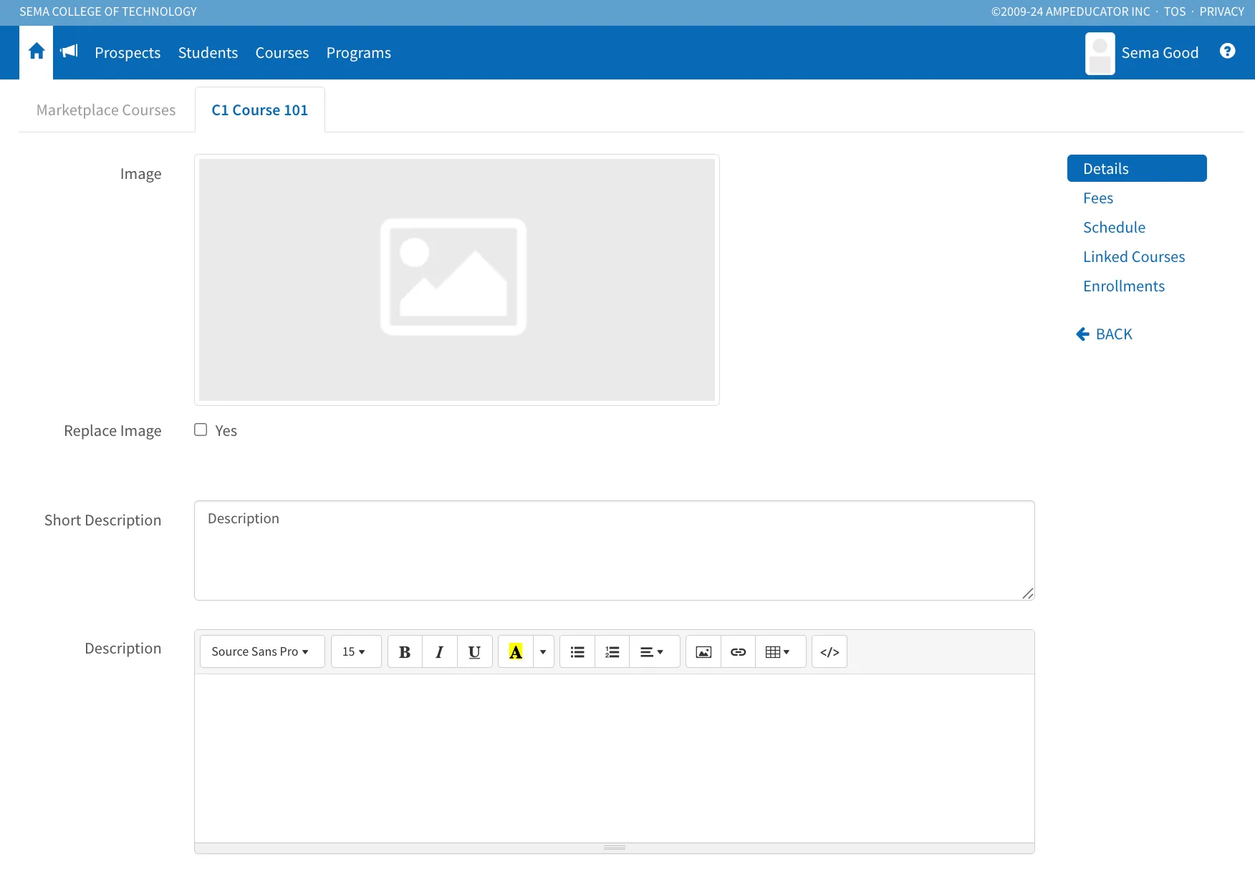Apply the yellow highlight text color

click(516, 651)
